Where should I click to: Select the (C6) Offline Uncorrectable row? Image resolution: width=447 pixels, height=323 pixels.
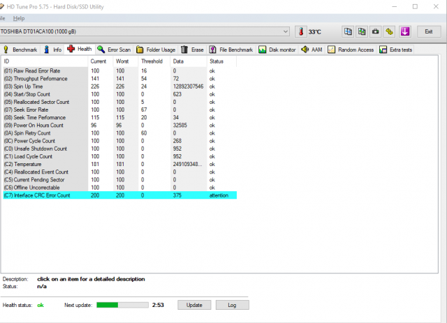coord(119,188)
